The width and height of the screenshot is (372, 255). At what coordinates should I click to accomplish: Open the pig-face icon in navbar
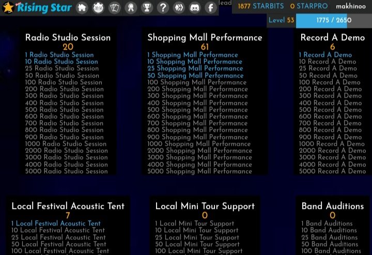pyautogui.click(x=98, y=8)
